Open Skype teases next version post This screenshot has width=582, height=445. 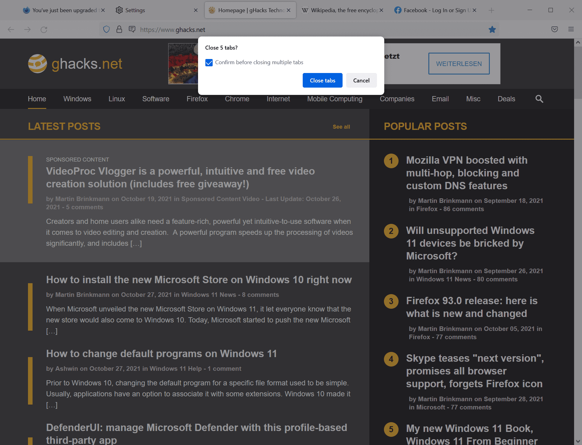(x=475, y=371)
